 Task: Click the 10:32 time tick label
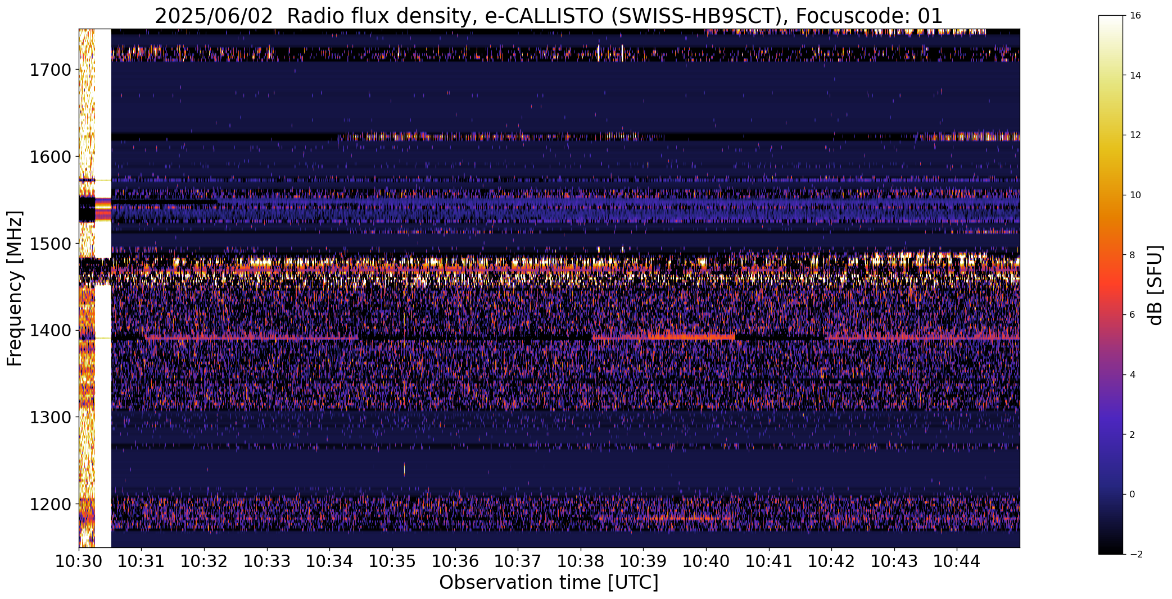(204, 561)
